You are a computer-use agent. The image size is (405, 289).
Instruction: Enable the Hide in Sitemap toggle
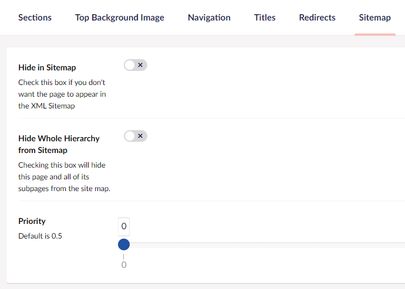(x=135, y=65)
